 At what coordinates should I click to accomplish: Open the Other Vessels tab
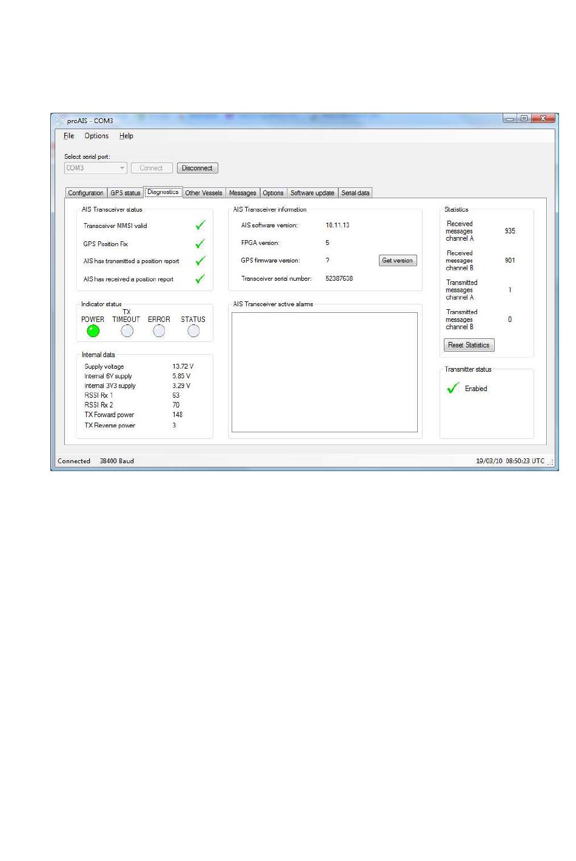(204, 193)
